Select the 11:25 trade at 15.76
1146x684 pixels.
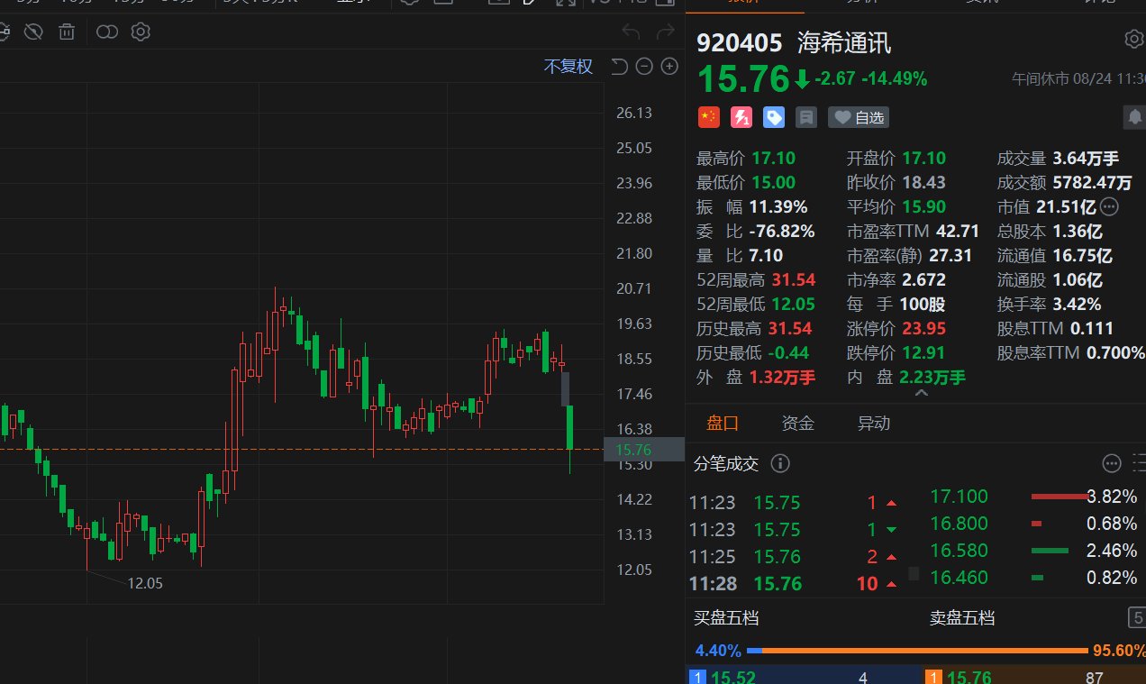(x=794, y=556)
